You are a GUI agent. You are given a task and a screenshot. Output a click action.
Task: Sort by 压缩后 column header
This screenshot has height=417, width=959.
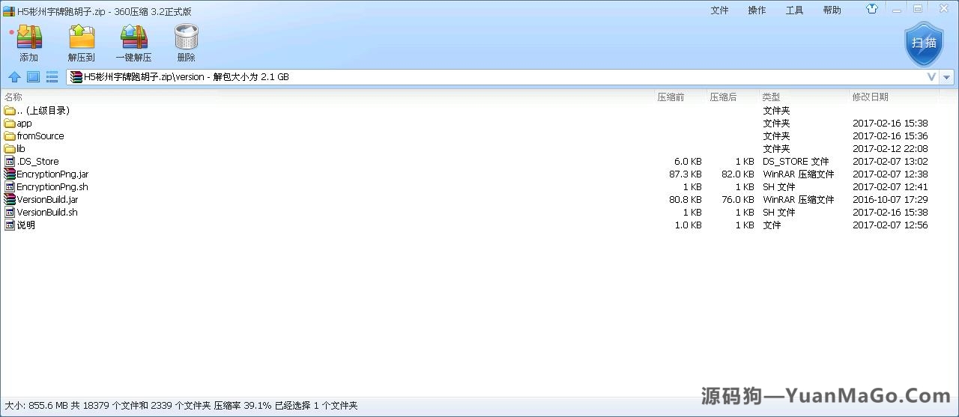coord(723,97)
